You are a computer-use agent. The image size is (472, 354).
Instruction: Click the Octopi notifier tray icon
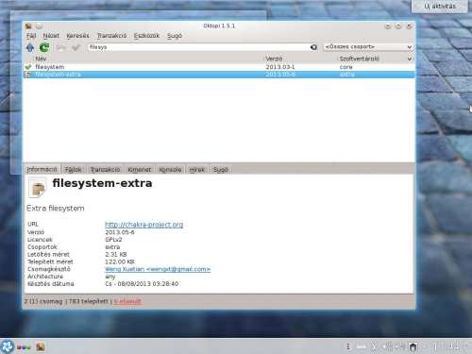413,346
